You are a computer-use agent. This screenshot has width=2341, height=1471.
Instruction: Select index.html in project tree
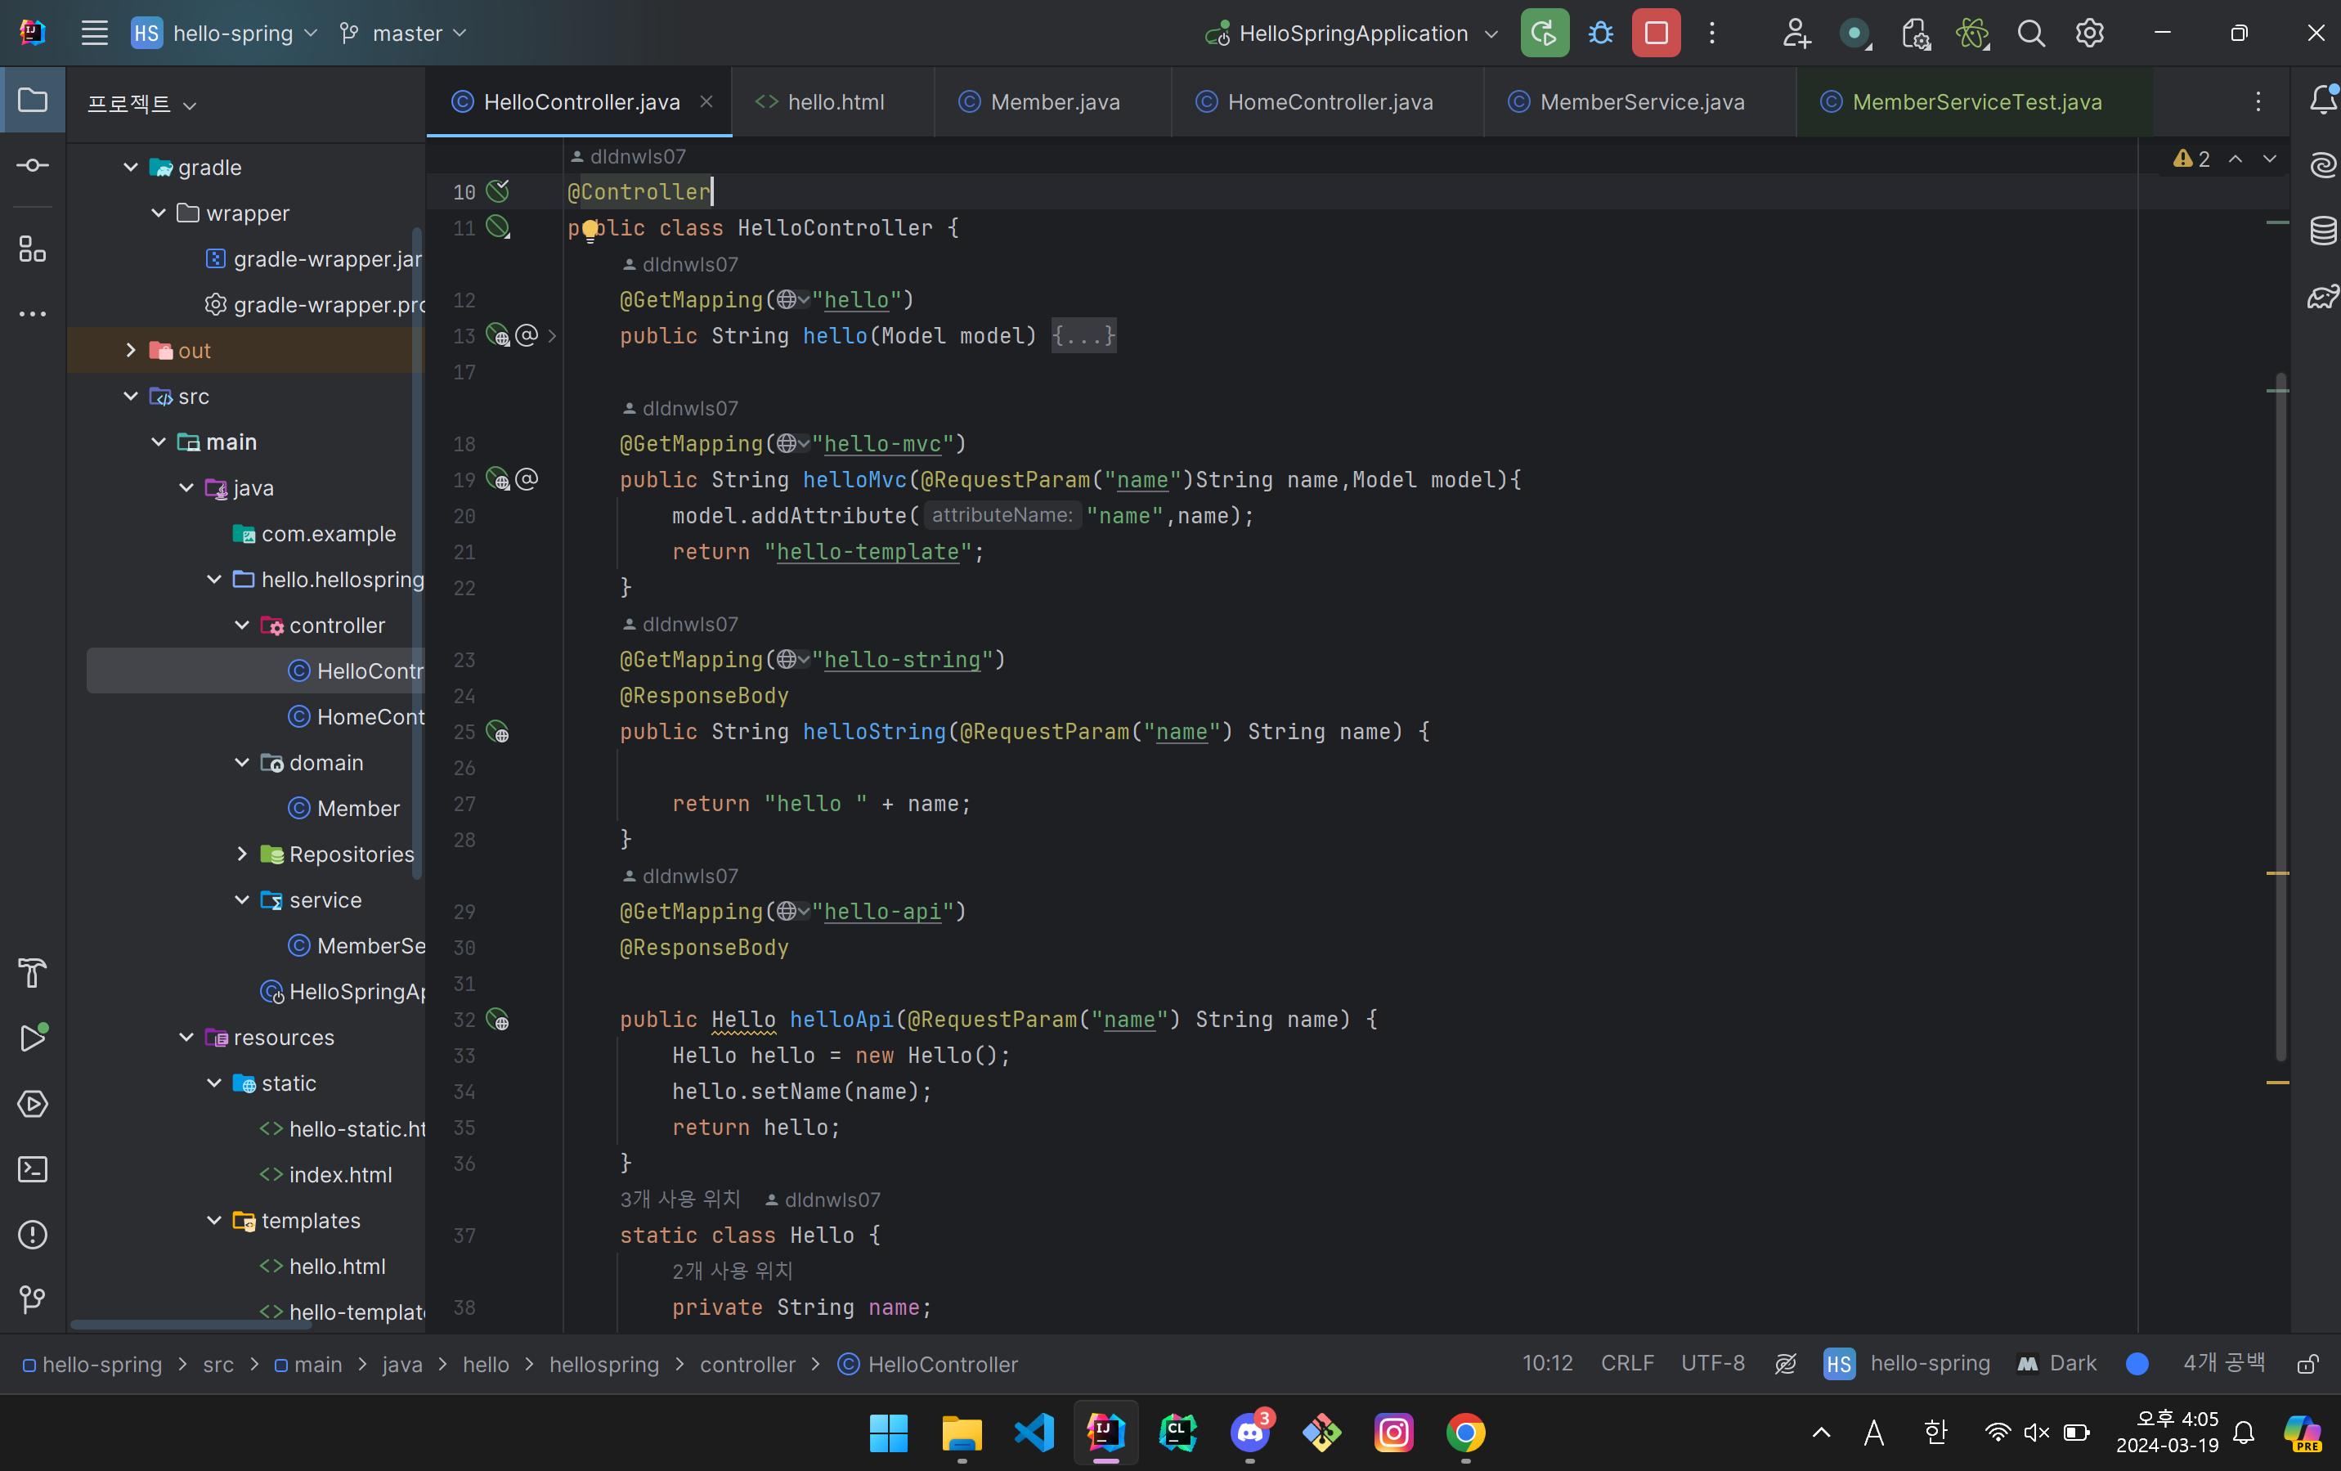tap(339, 1174)
